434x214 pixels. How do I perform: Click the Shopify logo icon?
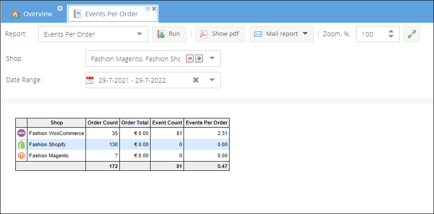pos(21,144)
